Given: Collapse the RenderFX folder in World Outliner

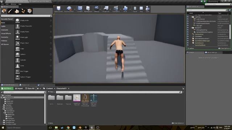Looking at the screenshot, I should (191, 28).
